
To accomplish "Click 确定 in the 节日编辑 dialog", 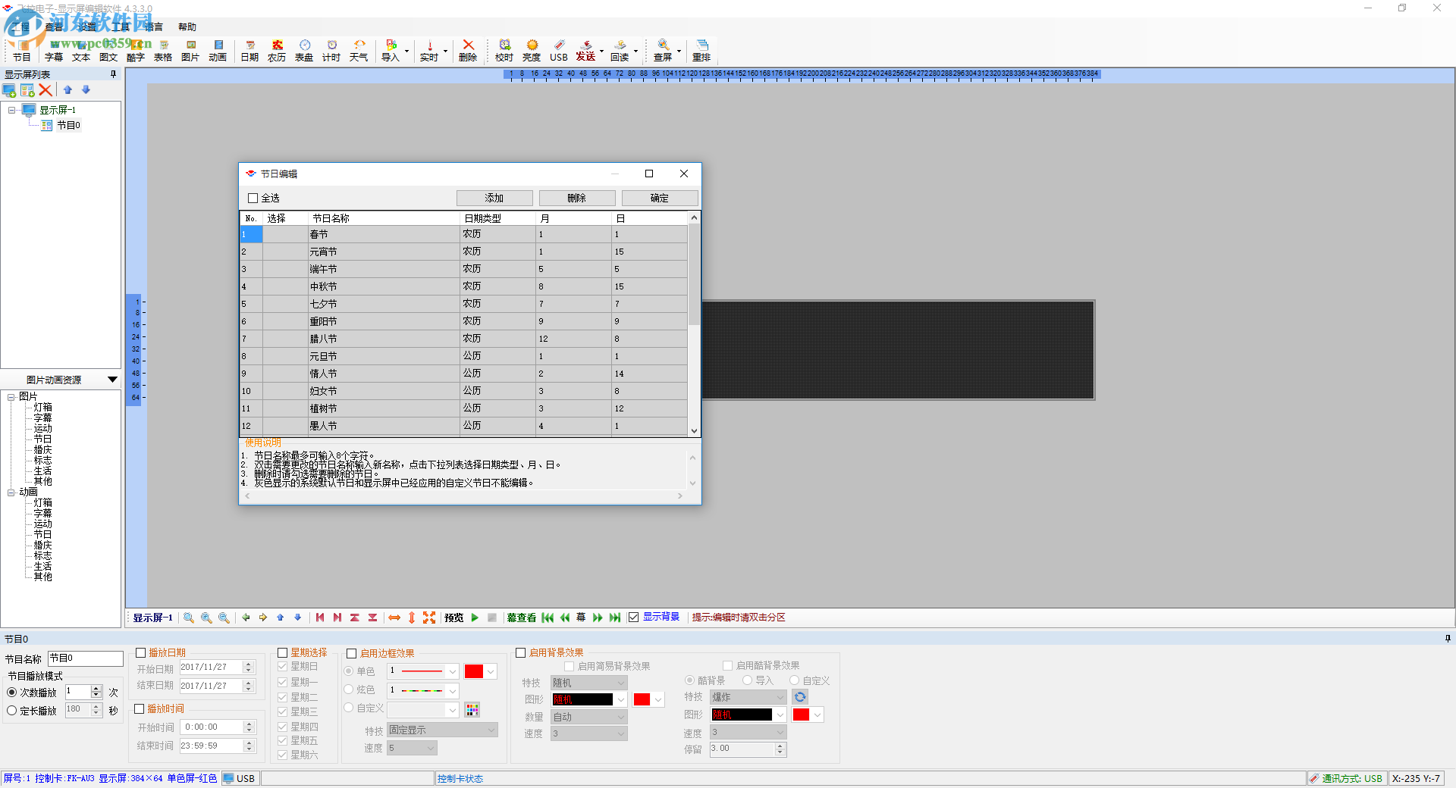I will coord(660,199).
